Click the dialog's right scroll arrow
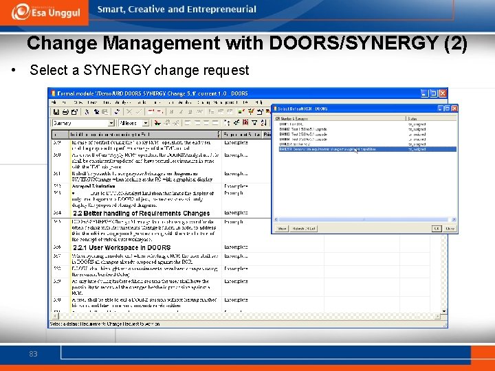This screenshot has width=495, height=371. click(x=454, y=220)
